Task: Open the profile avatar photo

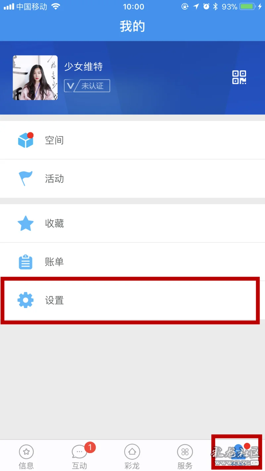Action: coord(35,78)
